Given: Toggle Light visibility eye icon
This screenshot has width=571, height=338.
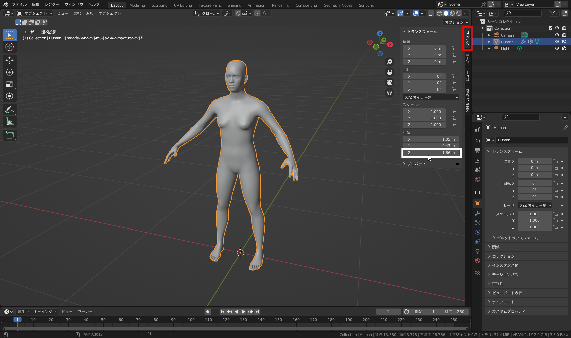Looking at the screenshot, I should tap(557, 49).
